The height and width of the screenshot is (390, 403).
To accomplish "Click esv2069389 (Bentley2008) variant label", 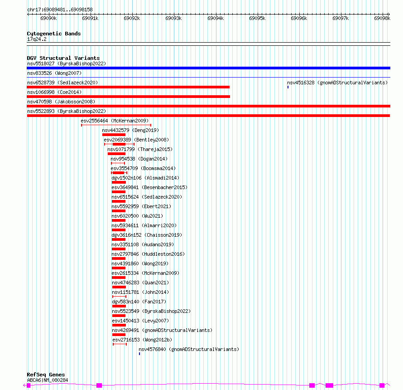I will pos(136,140).
